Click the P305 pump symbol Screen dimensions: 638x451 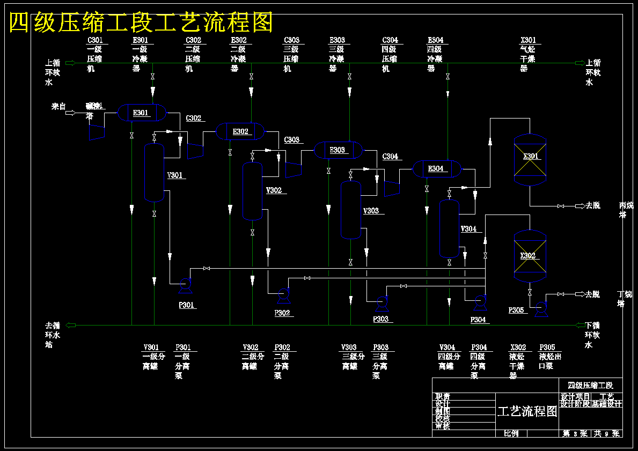point(541,309)
